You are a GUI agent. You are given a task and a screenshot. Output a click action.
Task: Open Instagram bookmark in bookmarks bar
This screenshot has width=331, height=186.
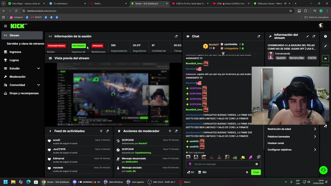16,17
